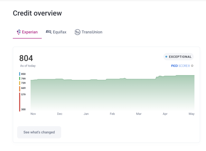The width and height of the screenshot is (206, 151).
Task: Click the 804 credit score
Action: pos(26,58)
